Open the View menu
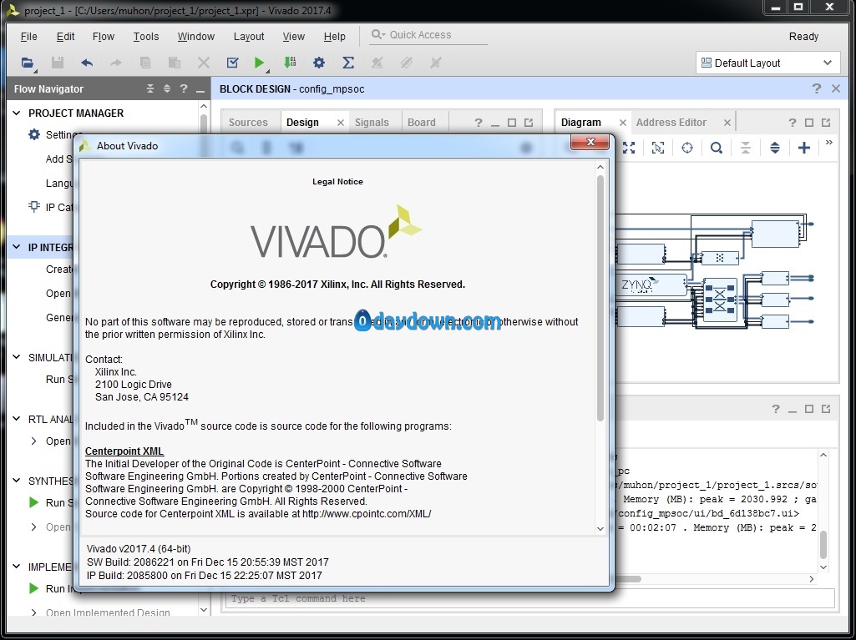 click(x=294, y=36)
